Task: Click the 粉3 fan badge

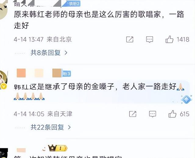Action: coord(66,74)
